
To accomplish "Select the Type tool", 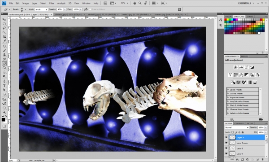I will tap(4, 86).
